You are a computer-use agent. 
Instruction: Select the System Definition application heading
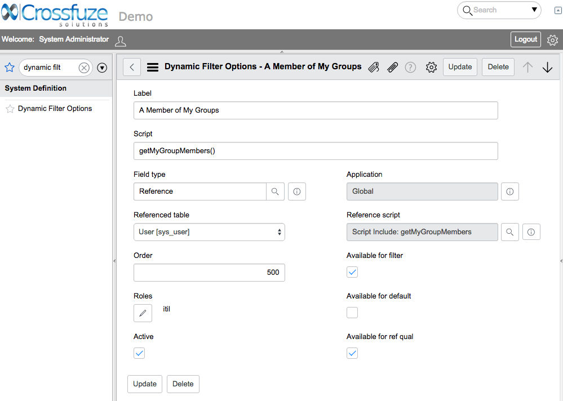coord(36,88)
